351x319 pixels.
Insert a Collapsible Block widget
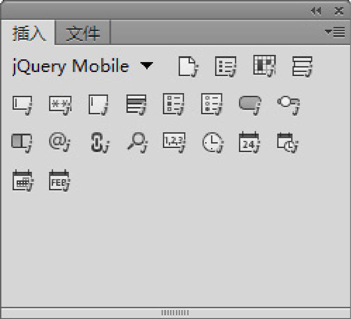point(302,67)
